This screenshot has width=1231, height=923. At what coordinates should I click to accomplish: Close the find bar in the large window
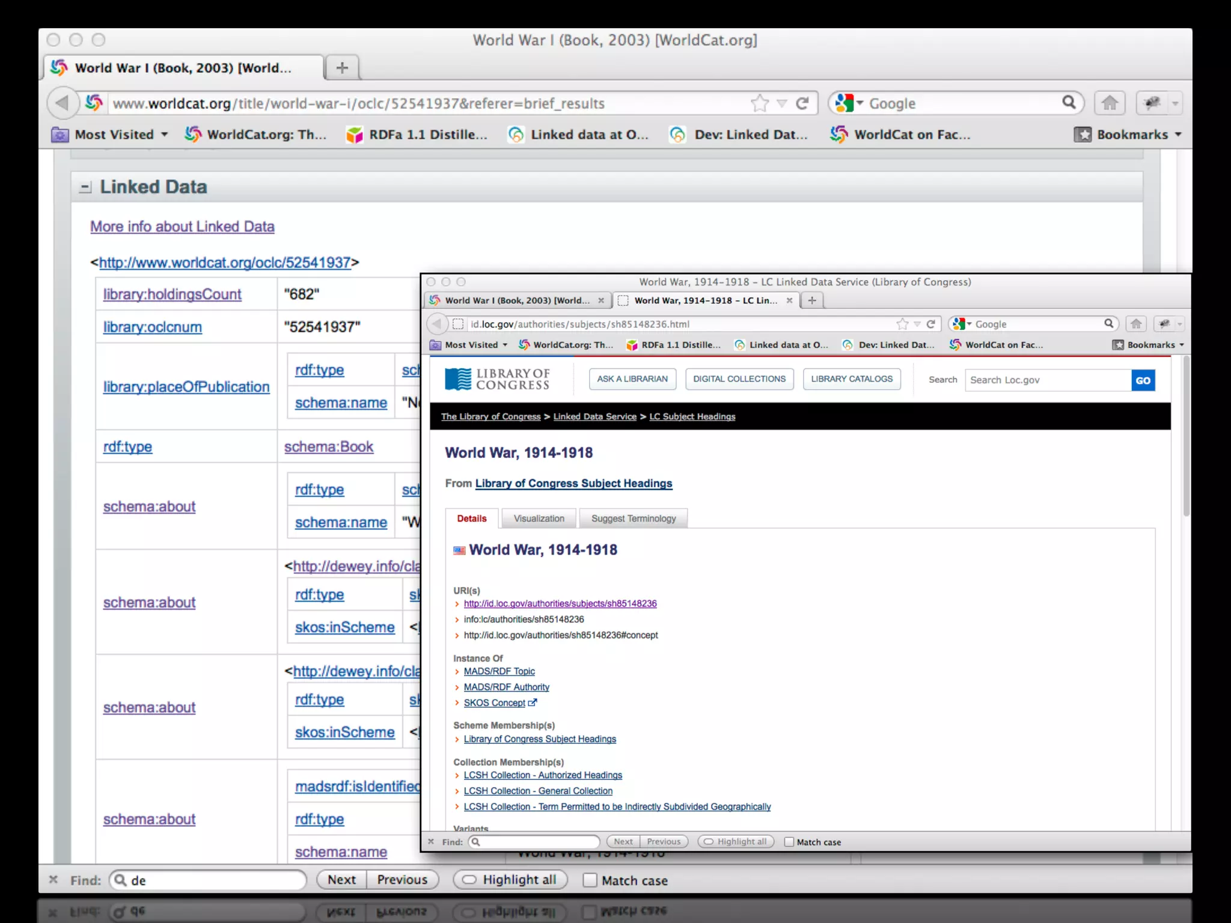click(x=53, y=880)
